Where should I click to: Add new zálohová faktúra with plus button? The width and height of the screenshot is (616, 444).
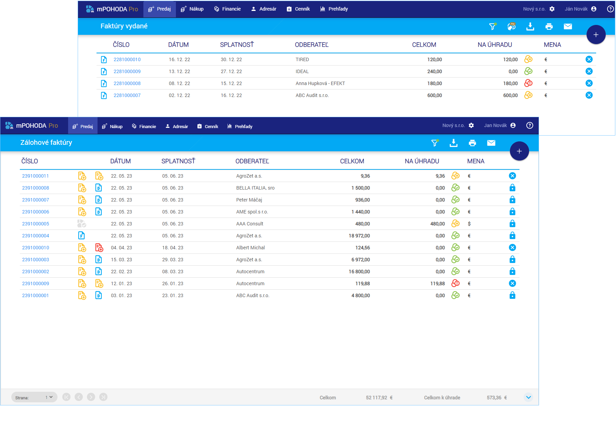(x=519, y=151)
